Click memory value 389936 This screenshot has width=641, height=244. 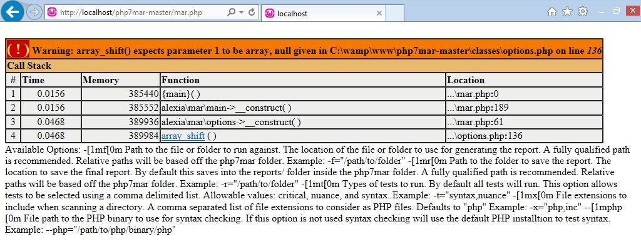[143, 122]
